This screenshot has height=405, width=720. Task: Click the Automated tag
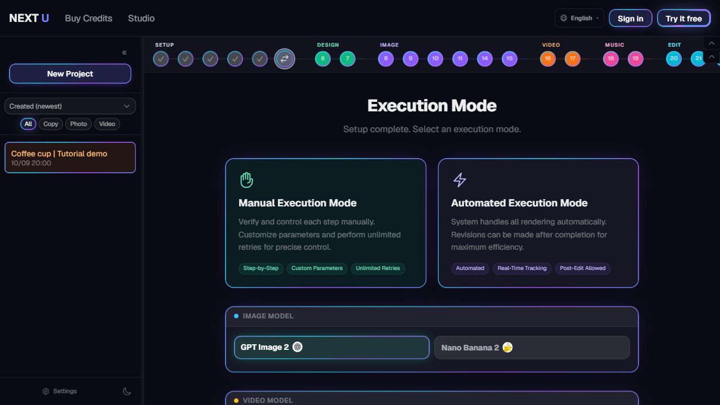pos(470,268)
